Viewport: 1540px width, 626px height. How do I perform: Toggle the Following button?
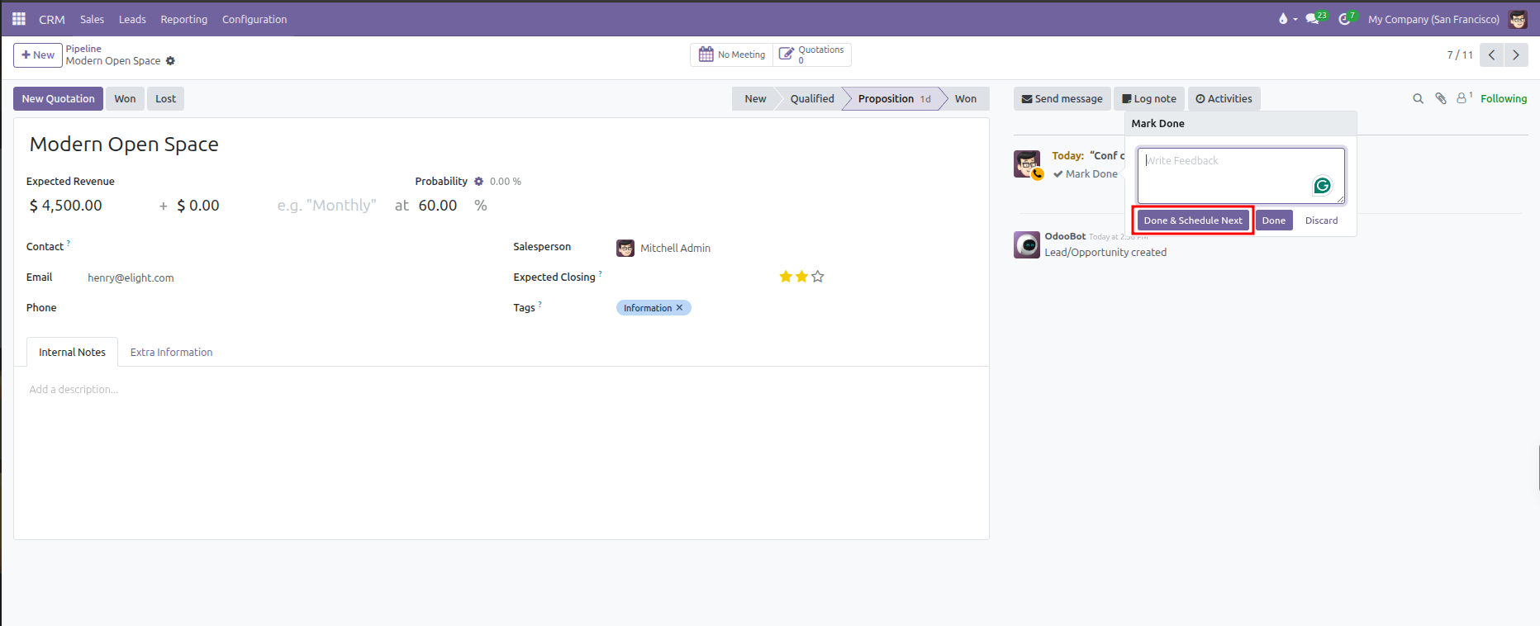tap(1504, 99)
